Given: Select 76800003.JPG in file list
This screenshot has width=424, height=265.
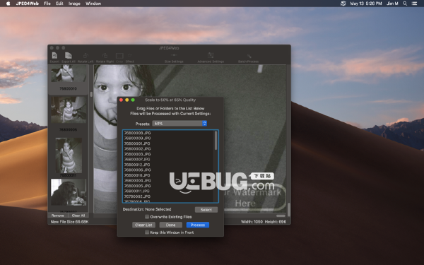Looking at the screenshot, I should coord(137,154).
